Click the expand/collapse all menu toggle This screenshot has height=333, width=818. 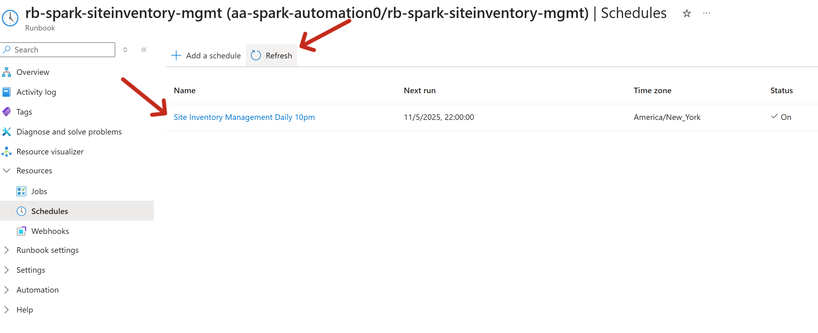pyautogui.click(x=125, y=50)
